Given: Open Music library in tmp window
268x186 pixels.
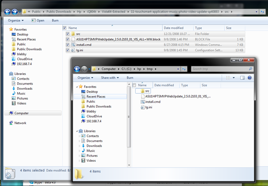Looking at the screenshot, I should [90, 151].
